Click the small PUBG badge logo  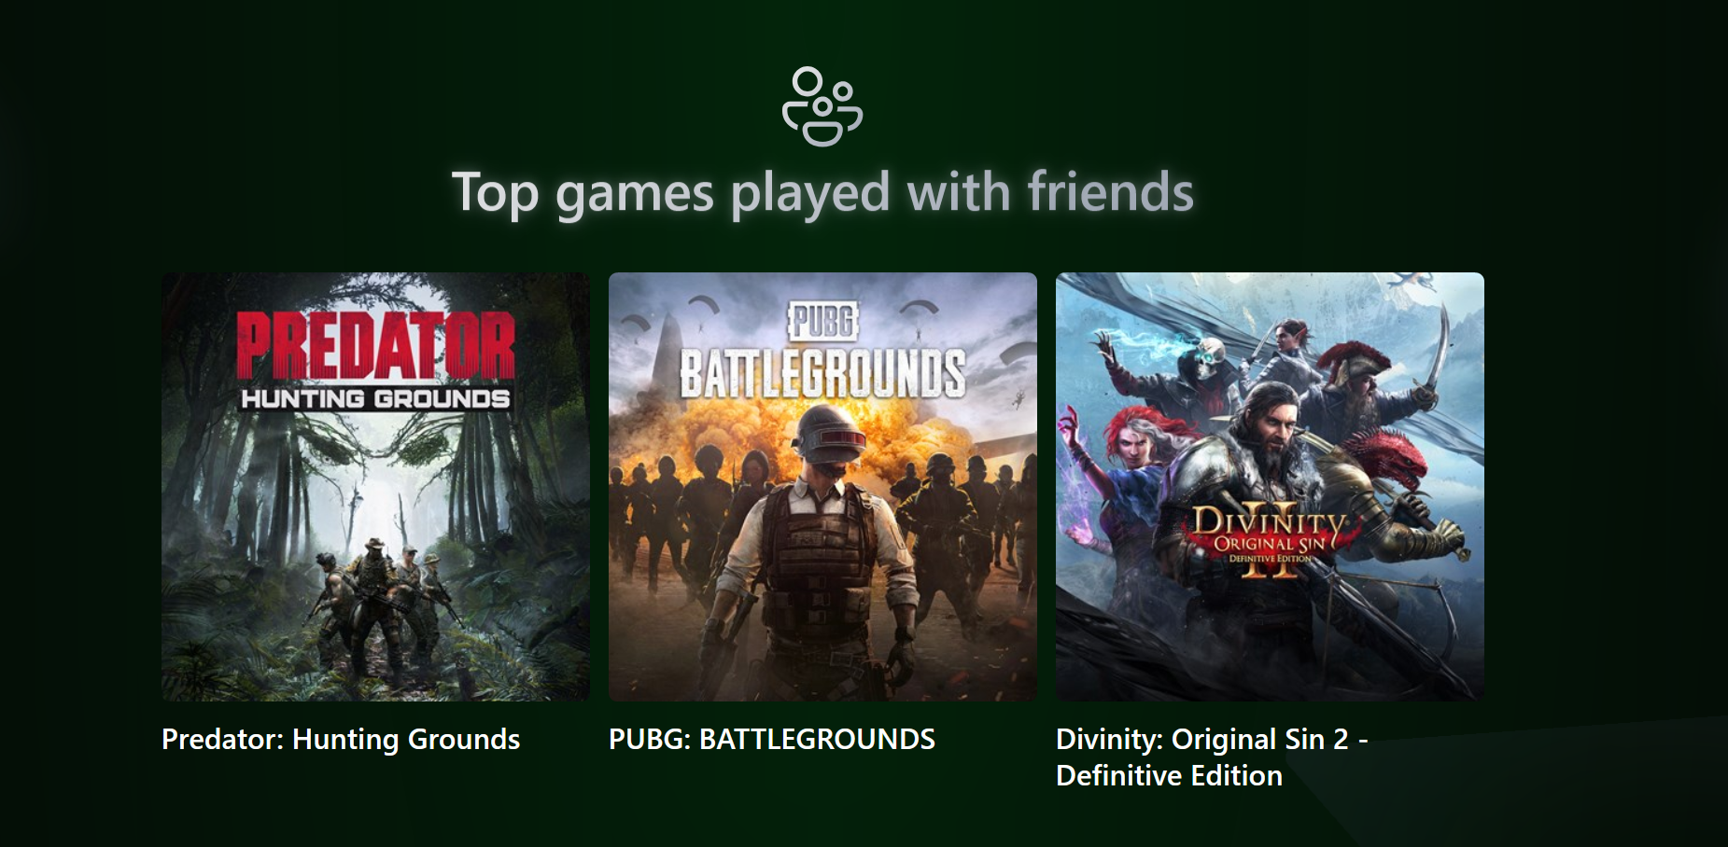point(823,321)
